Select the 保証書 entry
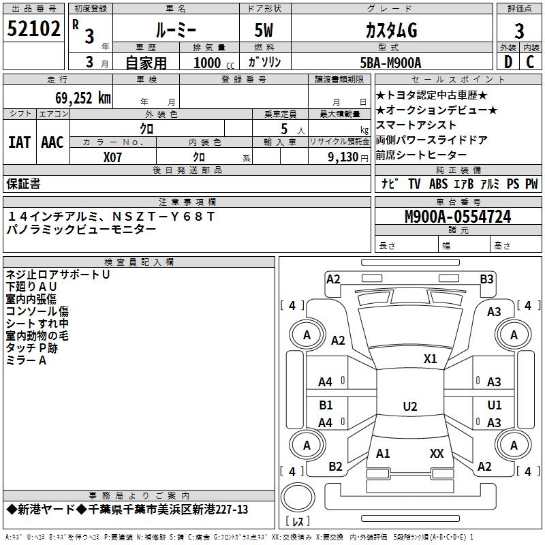The image size is (545, 545). point(23,184)
